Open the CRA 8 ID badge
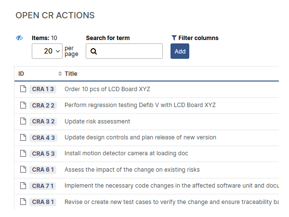Image resolution: width=289 pixels, height=217 pixels. click(43, 202)
